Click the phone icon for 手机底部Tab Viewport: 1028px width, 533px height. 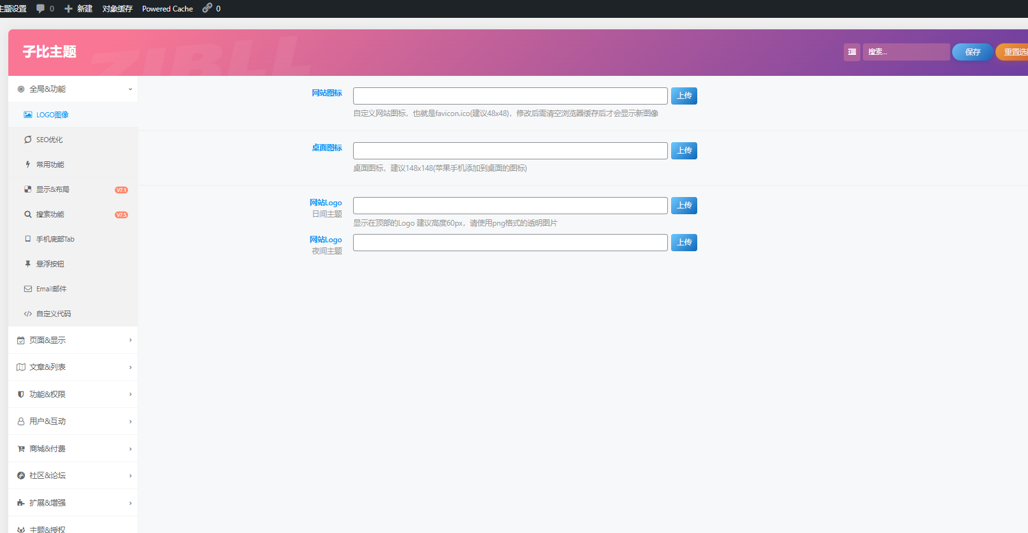point(28,239)
